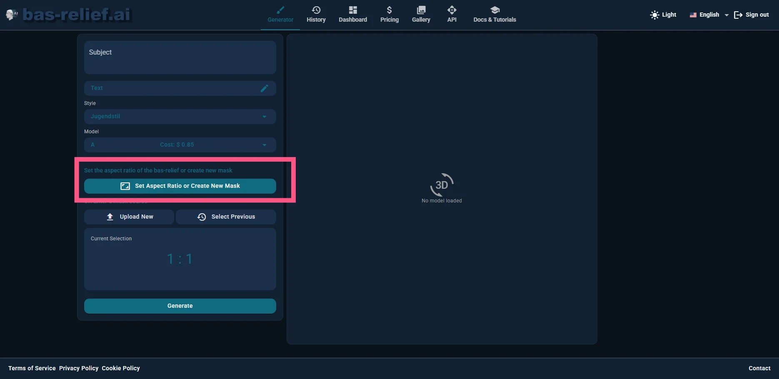
Task: Click Upload New mask button
Action: [x=129, y=217]
